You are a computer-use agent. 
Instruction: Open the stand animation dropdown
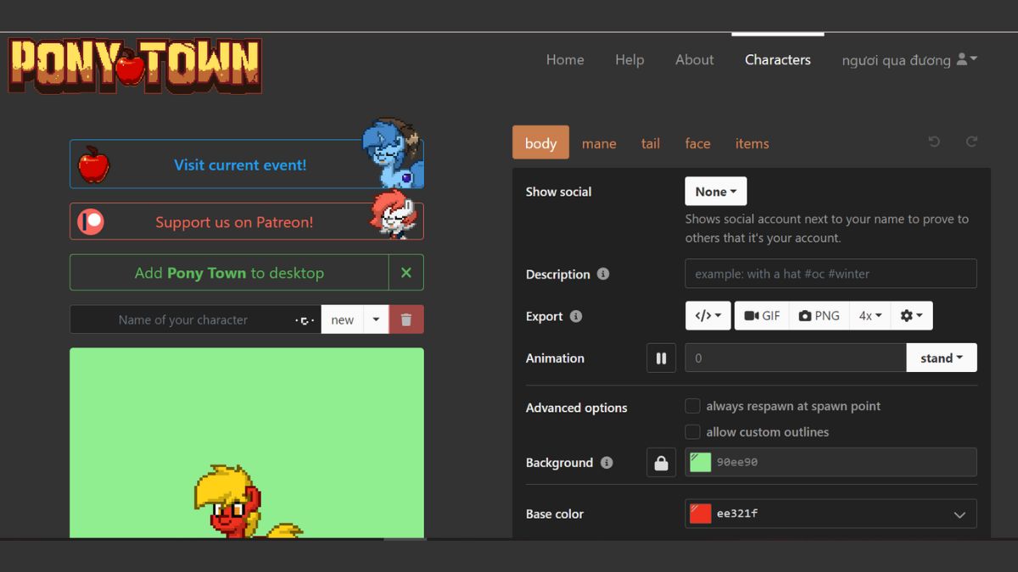941,358
